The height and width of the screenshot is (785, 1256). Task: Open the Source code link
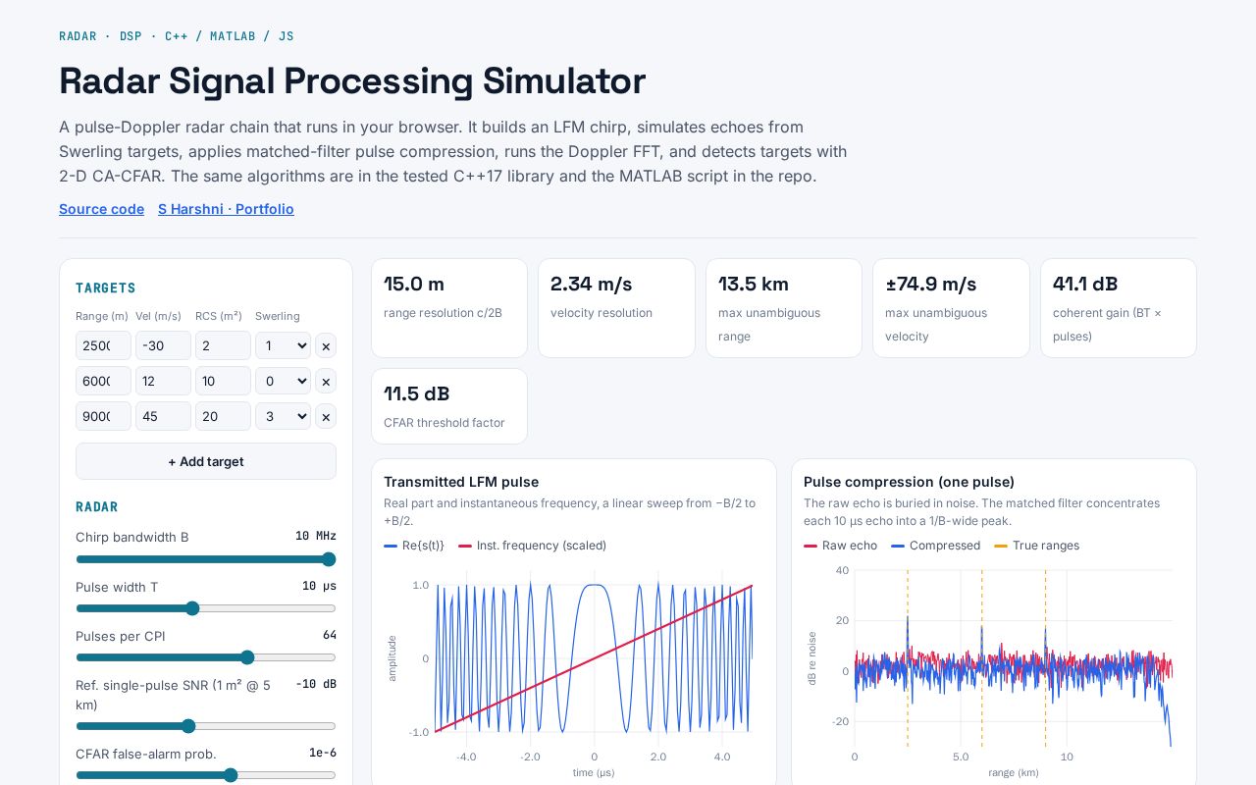click(101, 209)
